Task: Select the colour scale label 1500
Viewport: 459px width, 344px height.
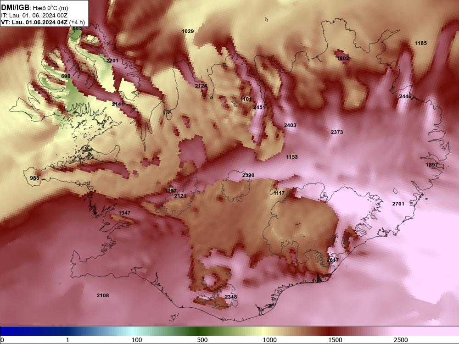Action: [x=335, y=340]
